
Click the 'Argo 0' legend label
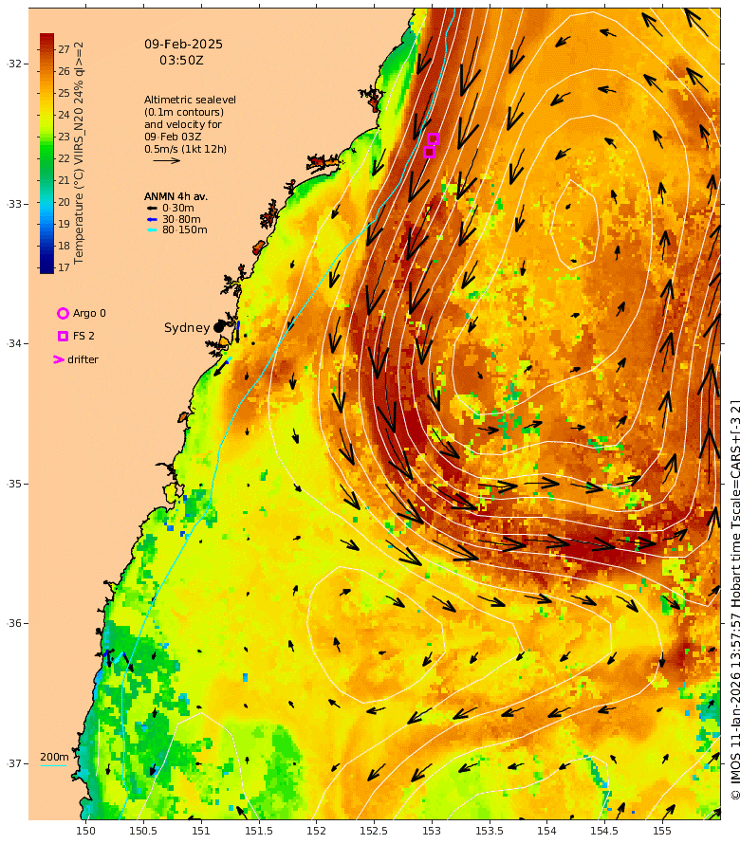coord(89,313)
